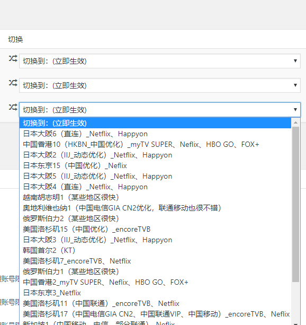Choose 日本大阪6(直连)_Netflix、Happyon
The image size is (306, 325).
coord(155,134)
